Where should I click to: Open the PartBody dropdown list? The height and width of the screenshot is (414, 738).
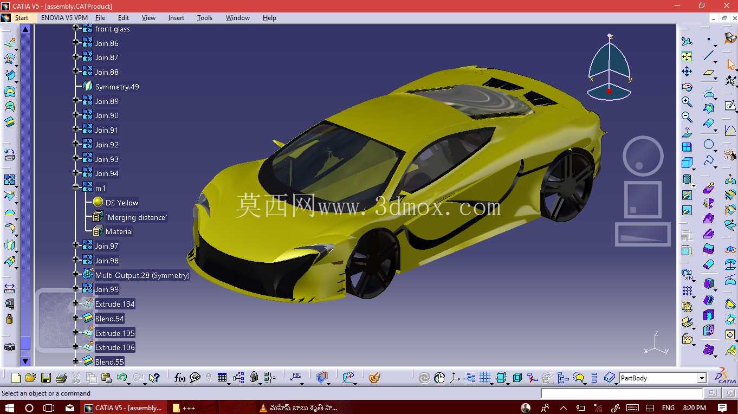(702, 378)
